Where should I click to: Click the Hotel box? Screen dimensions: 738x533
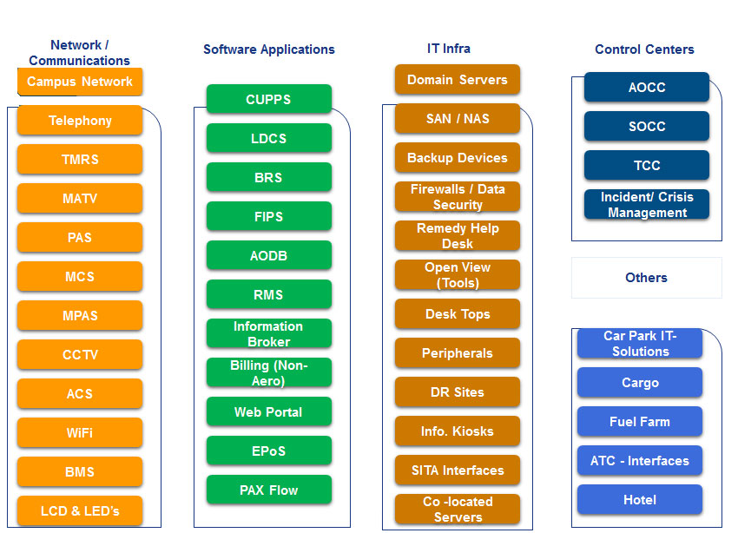(640, 500)
